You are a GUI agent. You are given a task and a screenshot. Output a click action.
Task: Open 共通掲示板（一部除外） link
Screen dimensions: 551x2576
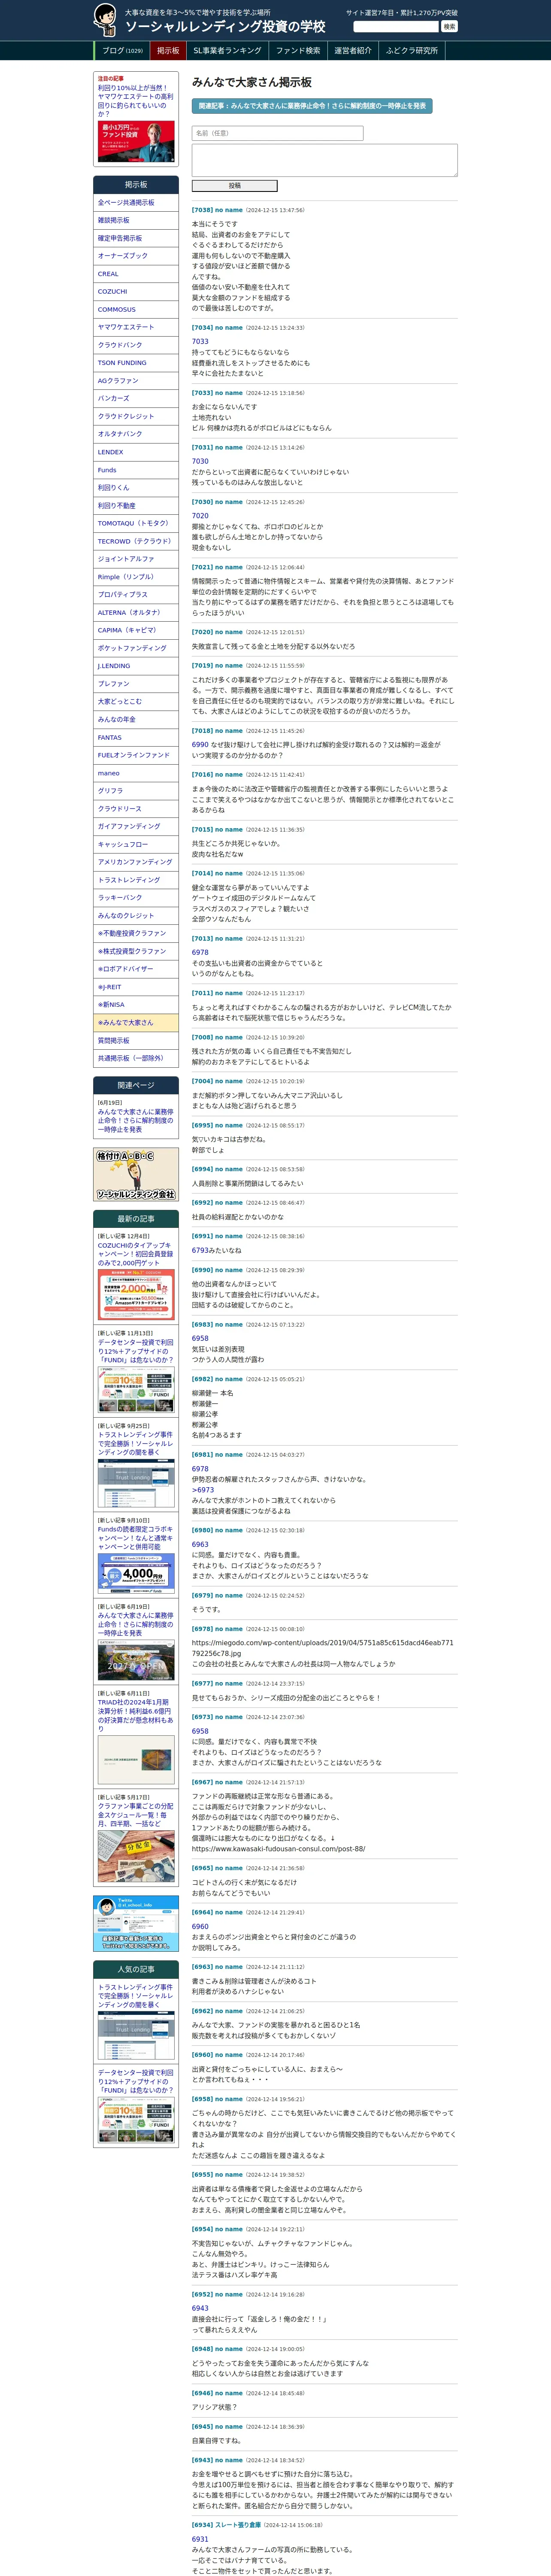136,1058
